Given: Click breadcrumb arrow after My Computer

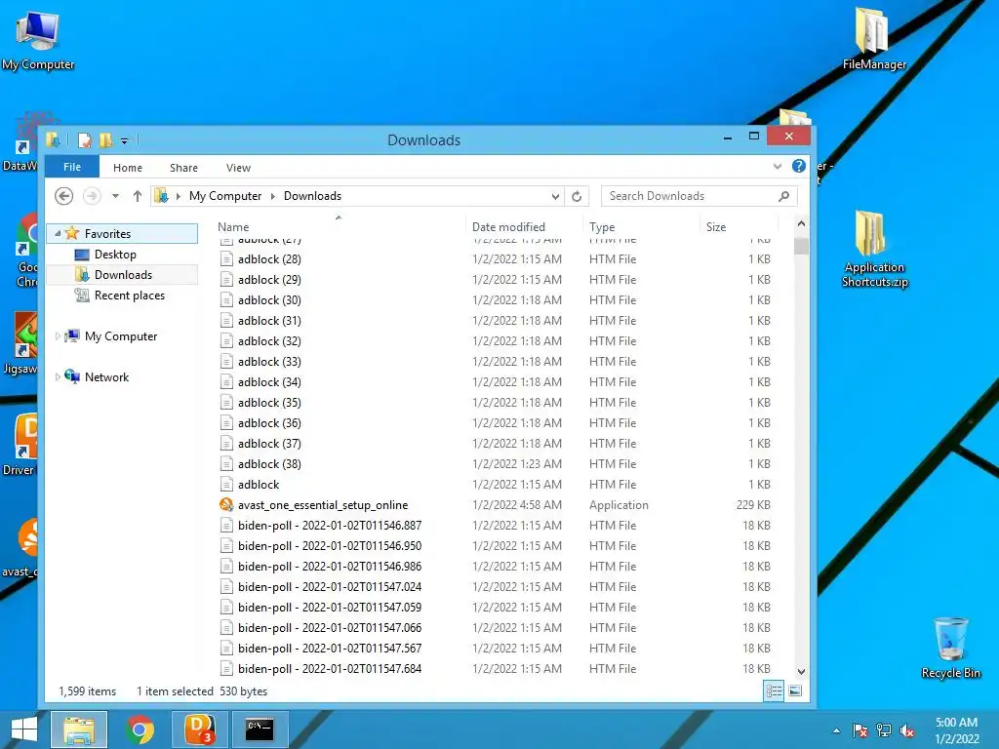Looking at the screenshot, I should click(x=273, y=196).
